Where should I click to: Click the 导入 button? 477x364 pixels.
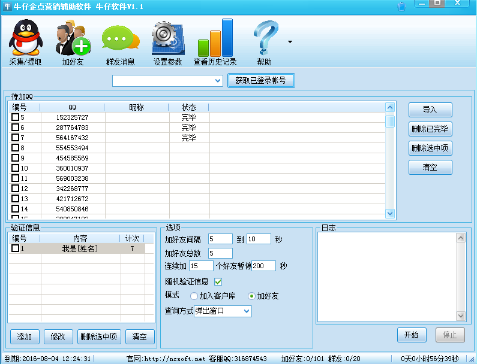pyautogui.click(x=430, y=110)
